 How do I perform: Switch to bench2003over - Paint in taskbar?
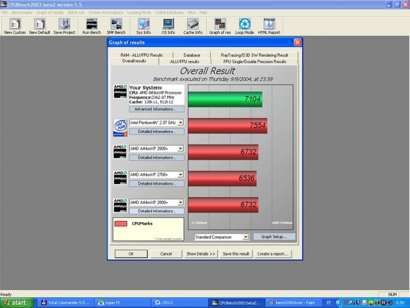(293, 303)
